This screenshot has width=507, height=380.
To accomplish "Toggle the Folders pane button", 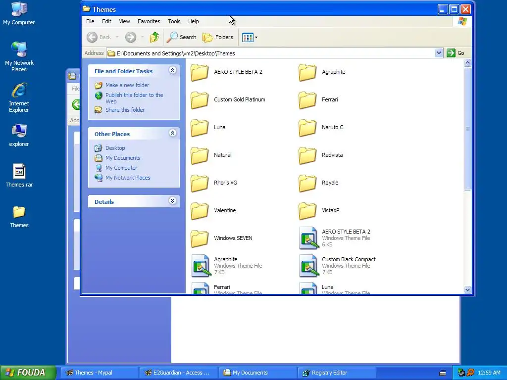I will pyautogui.click(x=218, y=37).
